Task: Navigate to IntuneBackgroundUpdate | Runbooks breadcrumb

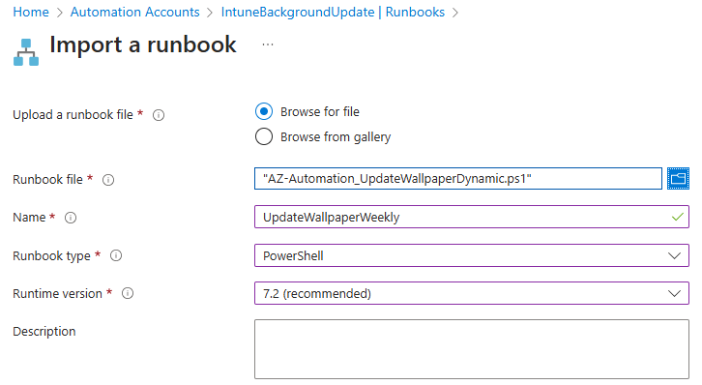Action: (333, 12)
